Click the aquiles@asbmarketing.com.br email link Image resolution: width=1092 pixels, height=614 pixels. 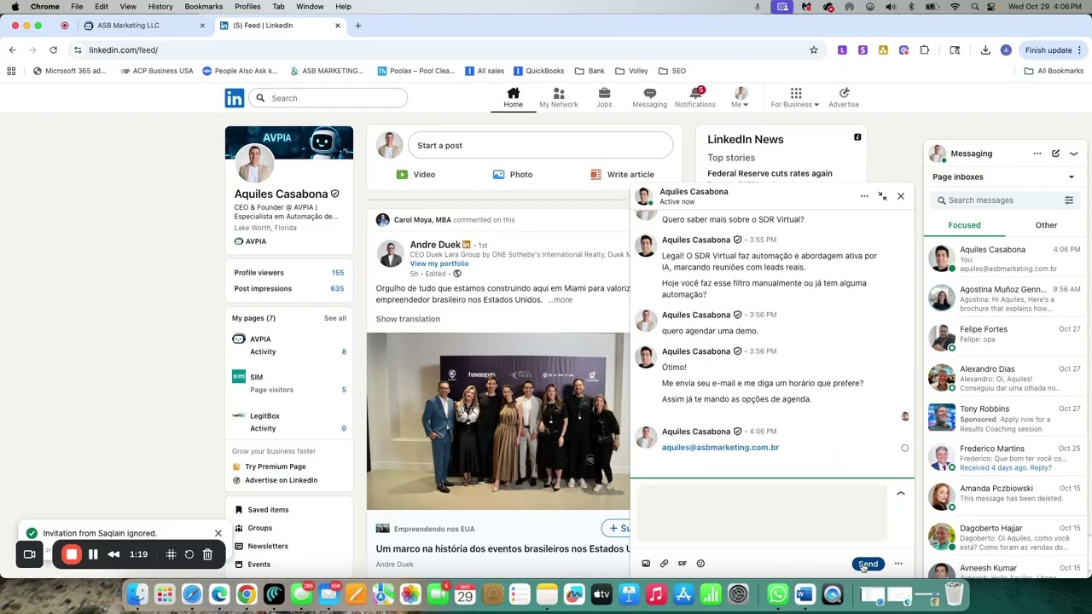[x=720, y=448]
